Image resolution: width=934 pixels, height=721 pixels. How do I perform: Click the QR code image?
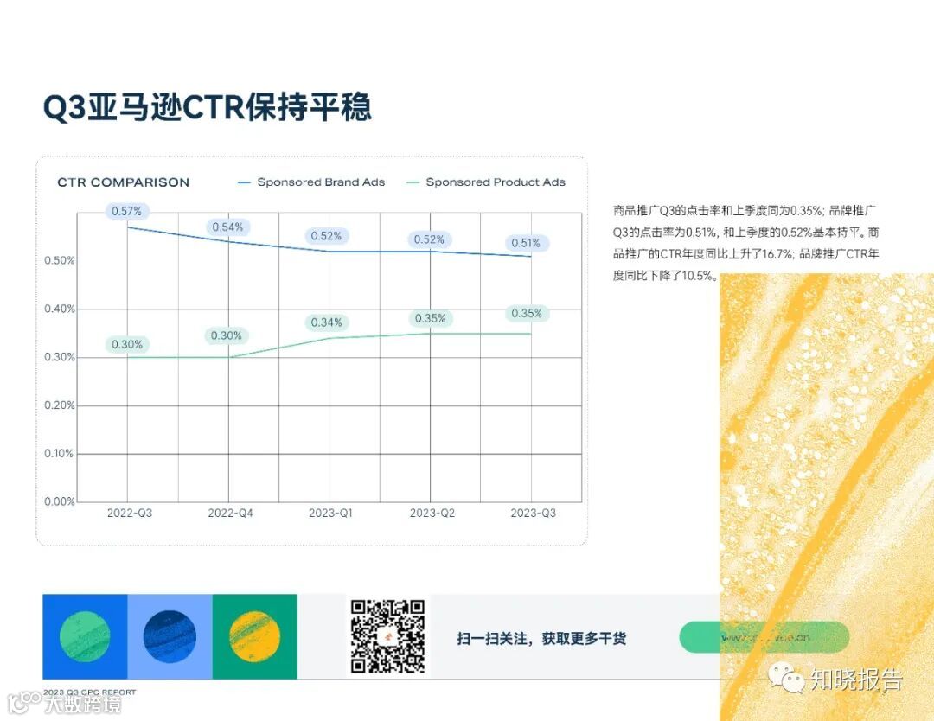point(387,636)
